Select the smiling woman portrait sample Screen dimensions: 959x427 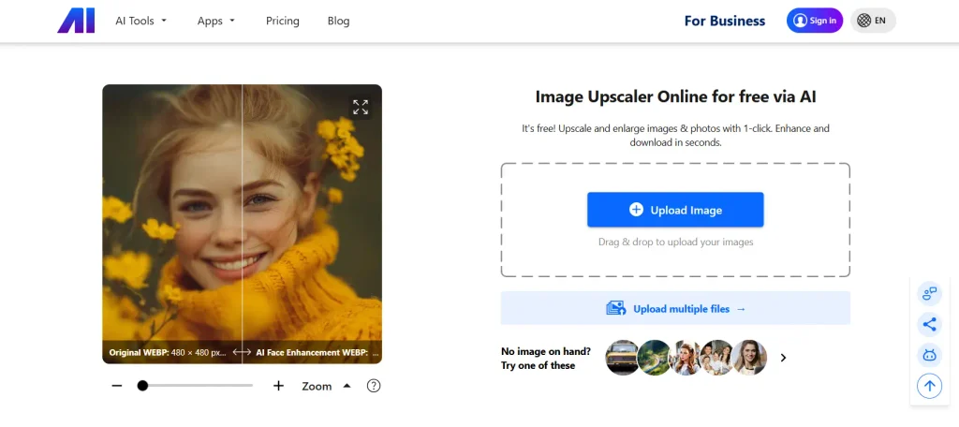tap(749, 358)
